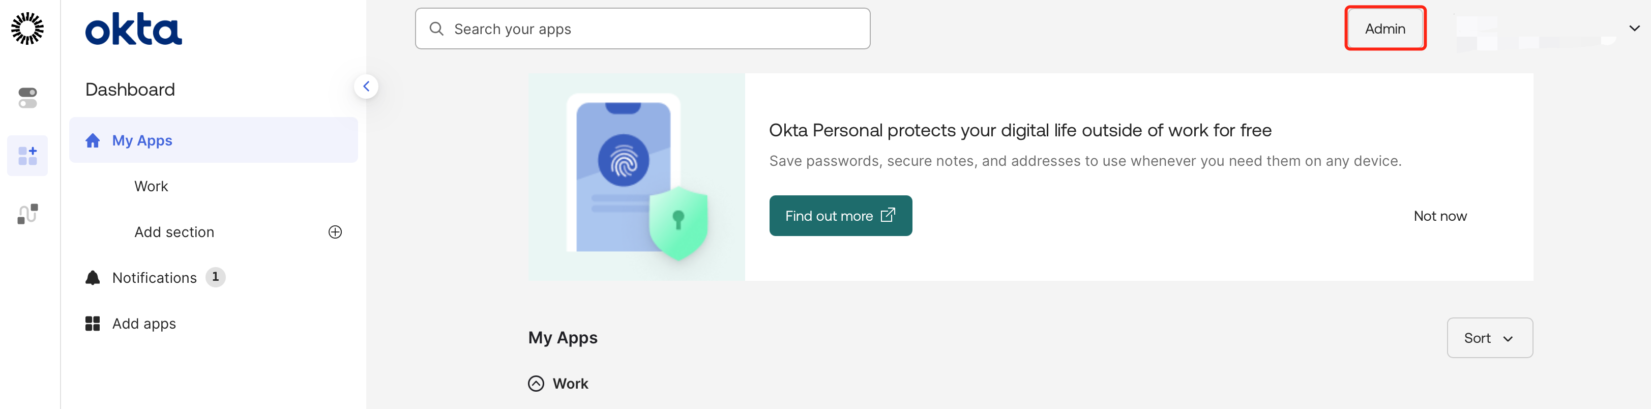Viewport: 1651px width, 409px height.
Task: Click the Admin button
Action: pyautogui.click(x=1384, y=29)
